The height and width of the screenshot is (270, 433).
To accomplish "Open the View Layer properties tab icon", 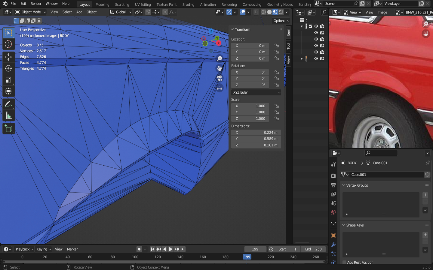I will 333,194.
